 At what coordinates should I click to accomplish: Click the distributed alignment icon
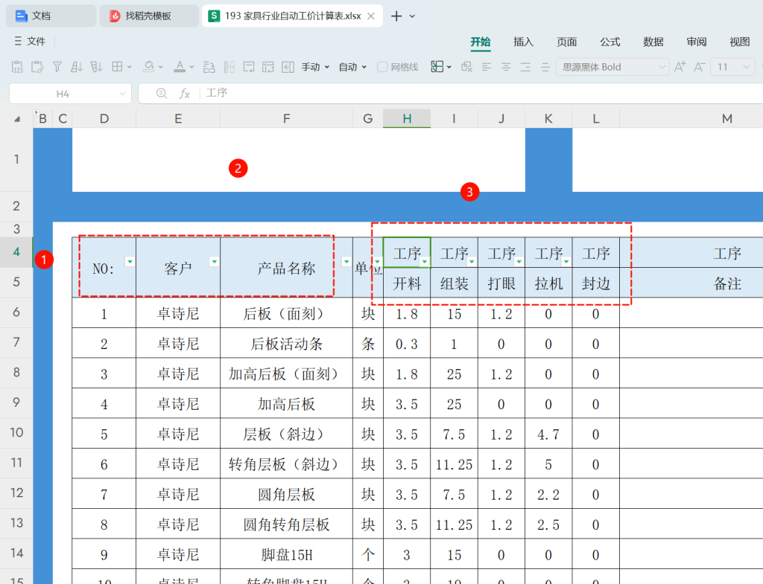point(545,67)
